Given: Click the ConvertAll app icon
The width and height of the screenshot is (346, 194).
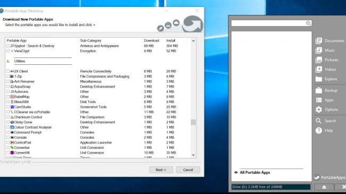Looking at the screenshot, I should (12, 153).
